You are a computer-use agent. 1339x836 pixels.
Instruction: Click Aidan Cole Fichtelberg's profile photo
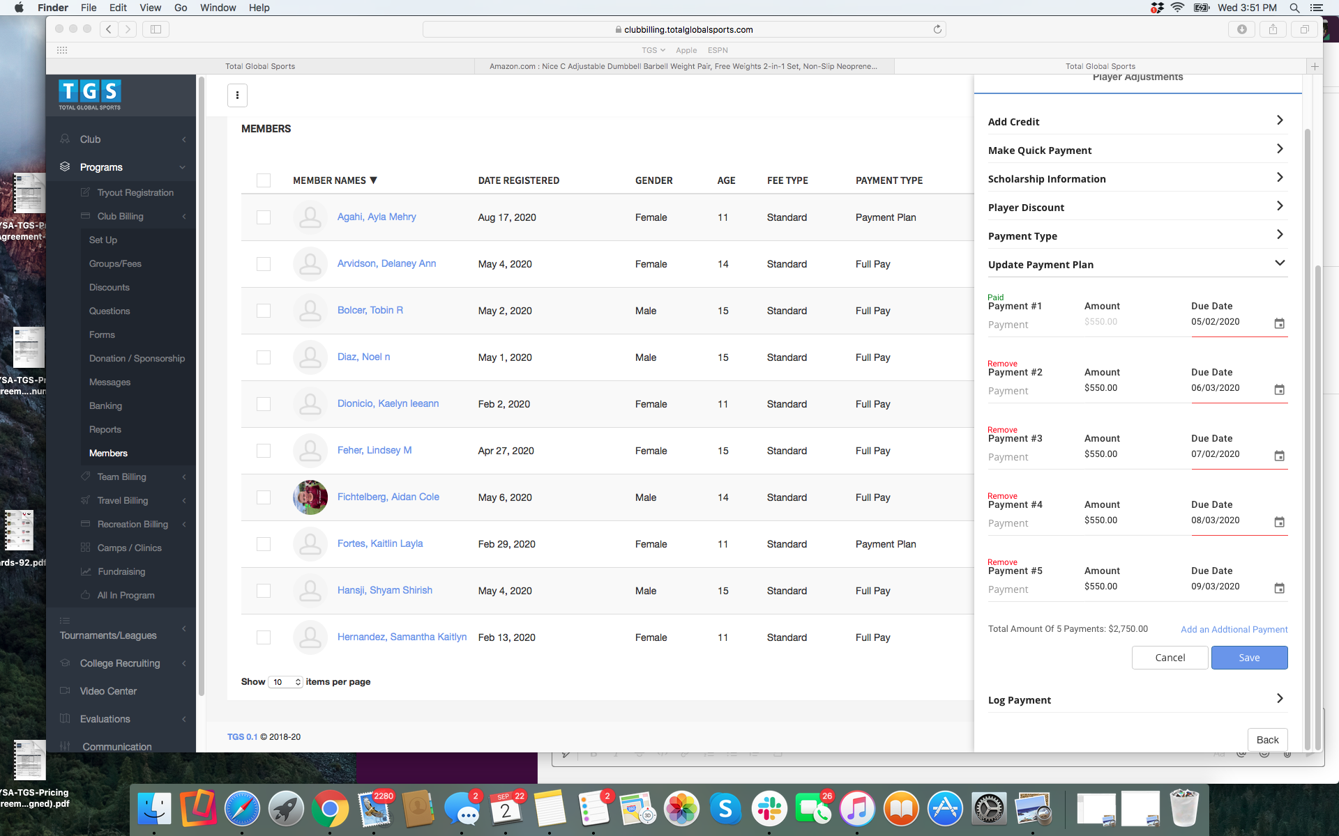click(x=310, y=497)
